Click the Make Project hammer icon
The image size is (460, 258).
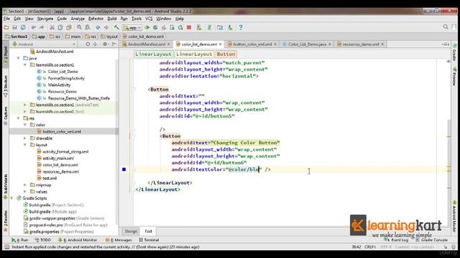pos(116,27)
